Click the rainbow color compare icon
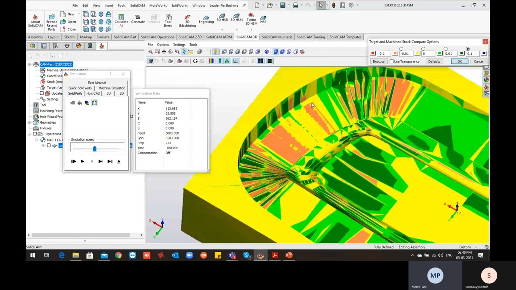516x290 pixels. tap(211, 61)
